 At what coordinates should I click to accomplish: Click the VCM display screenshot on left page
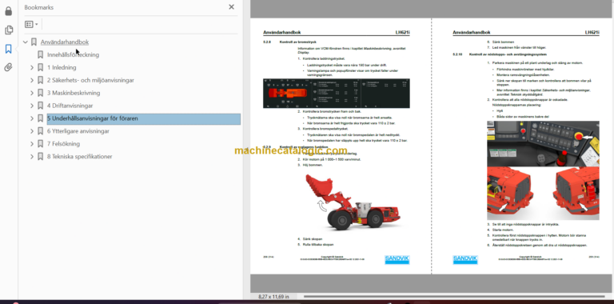coord(337,94)
